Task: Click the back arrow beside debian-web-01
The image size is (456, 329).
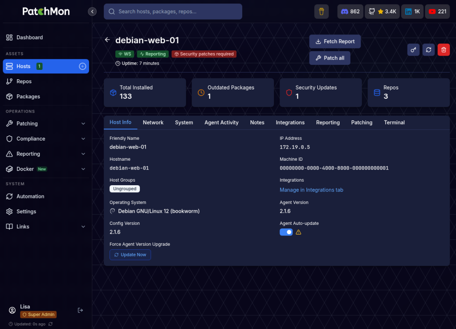Action: [107, 40]
